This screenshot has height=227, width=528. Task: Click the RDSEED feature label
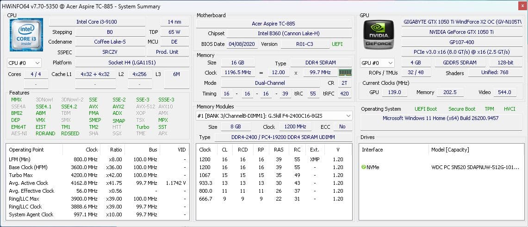coord(70,133)
